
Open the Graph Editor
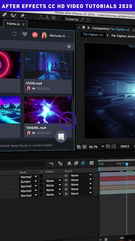point(91,163)
